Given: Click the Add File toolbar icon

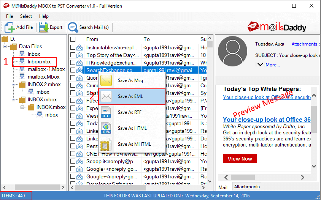Looking at the screenshot, I should 10,27.
